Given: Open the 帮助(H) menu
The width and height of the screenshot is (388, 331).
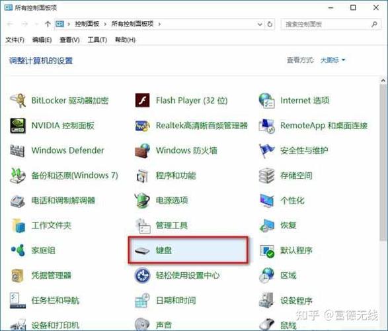Looking at the screenshot, I should click(125, 40).
